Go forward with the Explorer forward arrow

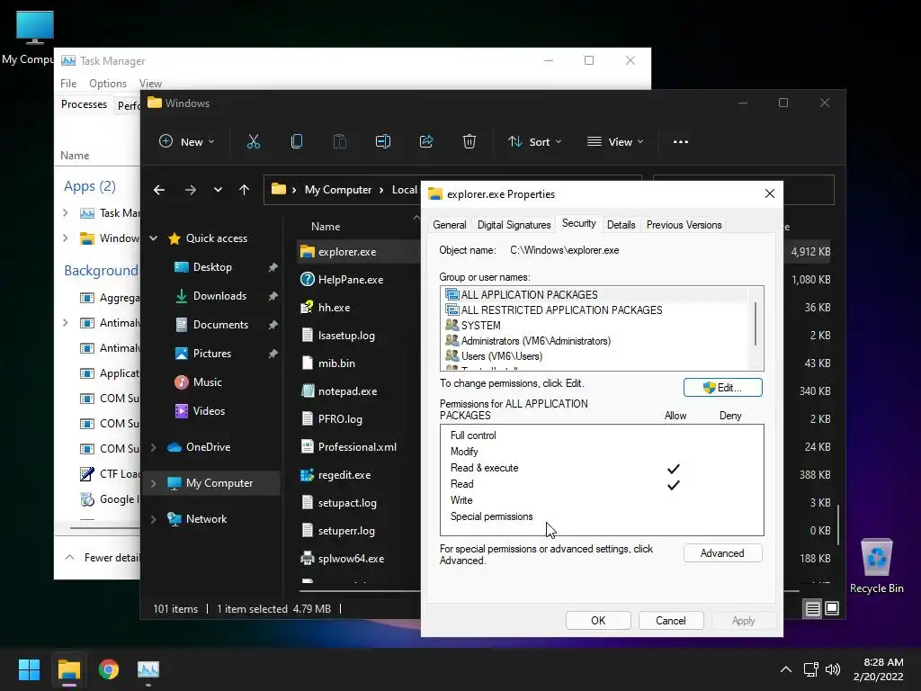[x=191, y=190]
